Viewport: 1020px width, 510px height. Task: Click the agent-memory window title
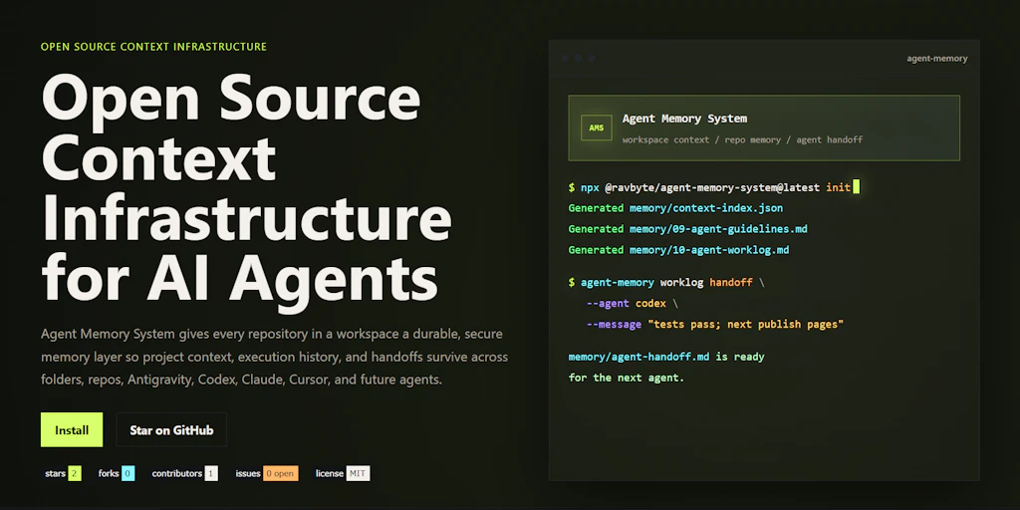click(x=936, y=59)
